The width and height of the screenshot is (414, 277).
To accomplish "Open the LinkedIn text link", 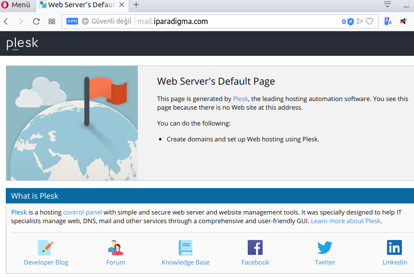I will tap(394, 263).
